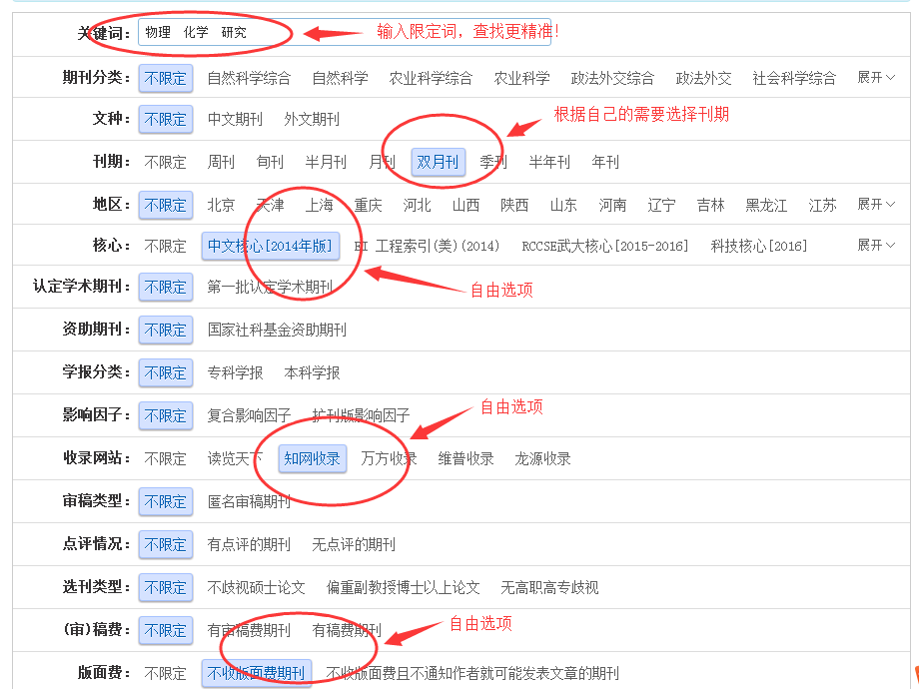Click the 关键词 keyword input field

point(340,32)
